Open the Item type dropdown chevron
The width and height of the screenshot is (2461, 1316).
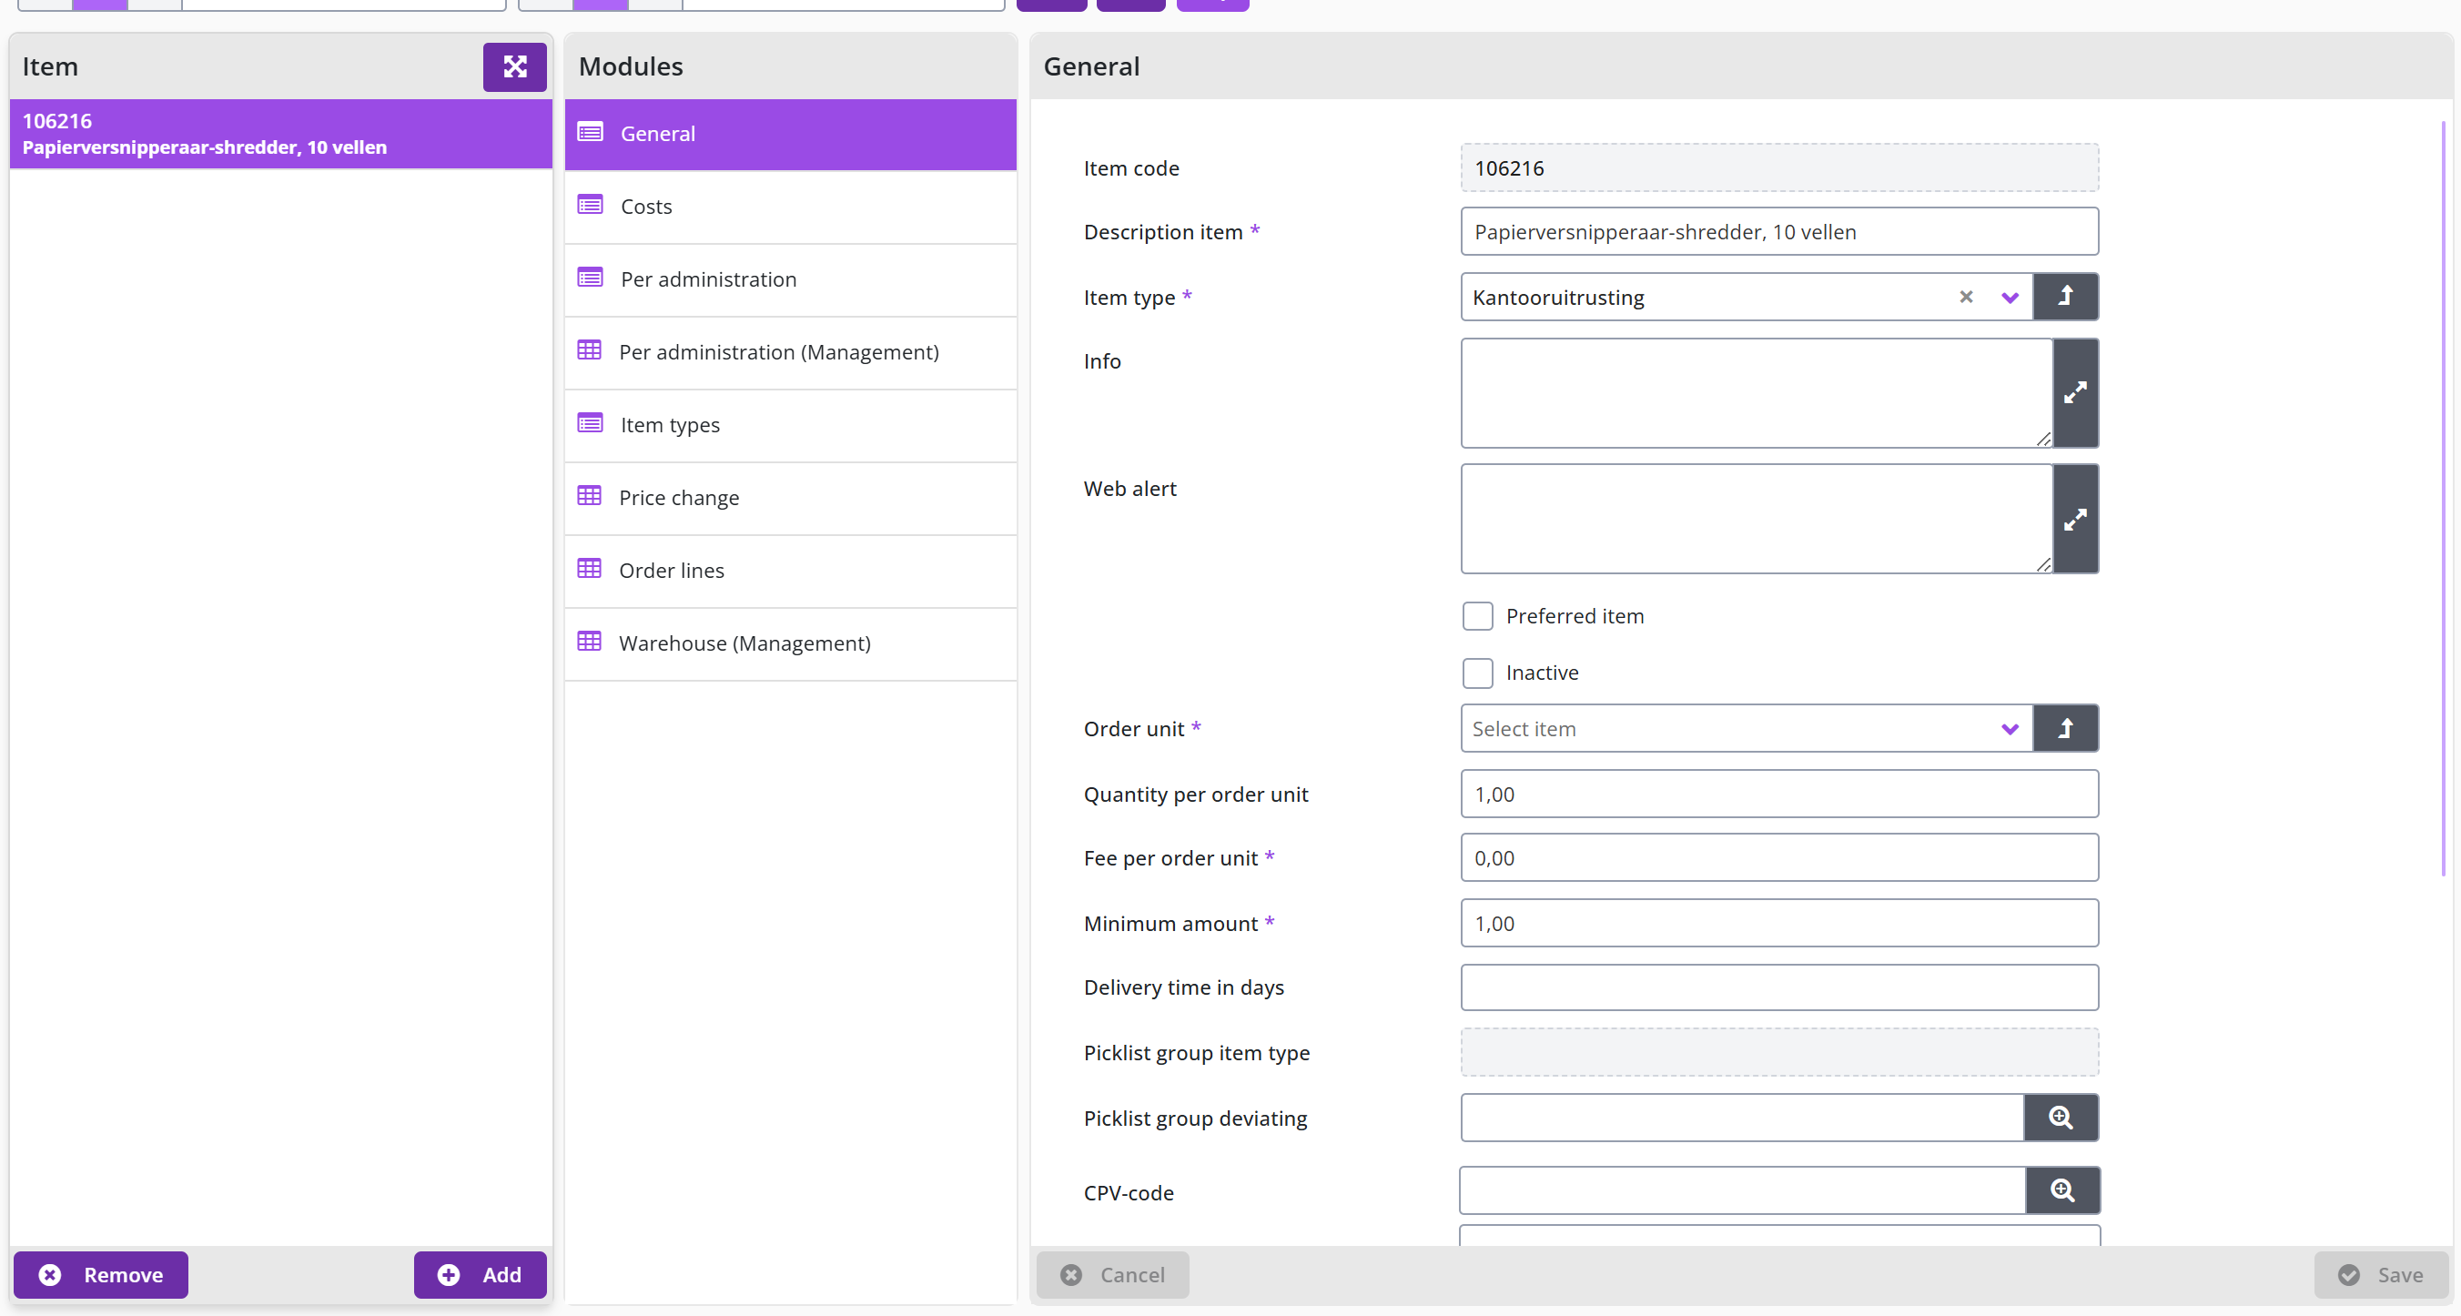(2009, 298)
